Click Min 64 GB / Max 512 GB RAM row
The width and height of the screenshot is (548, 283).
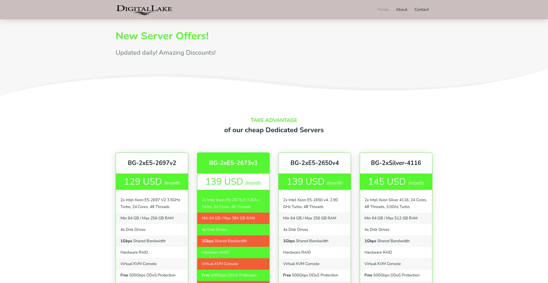pyautogui.click(x=391, y=218)
